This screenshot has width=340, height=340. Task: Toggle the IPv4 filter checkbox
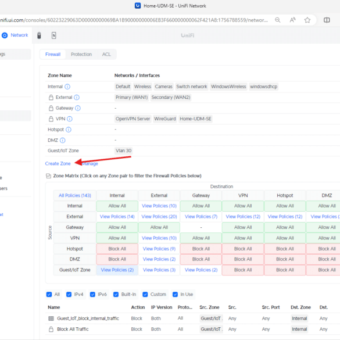[x=69, y=294]
